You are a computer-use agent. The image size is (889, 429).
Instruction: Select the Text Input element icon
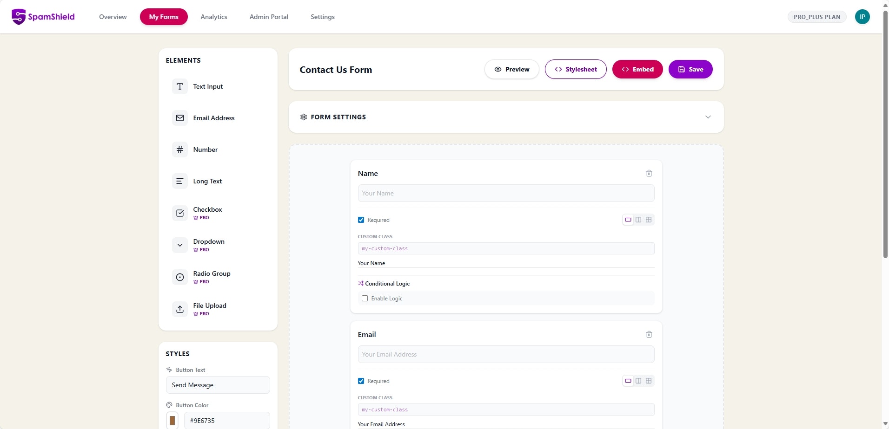coord(180,86)
